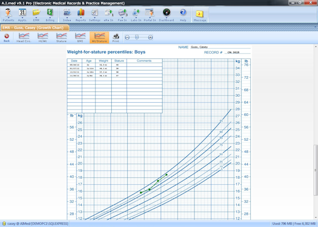Image resolution: width=318 pixels, height=227 pixels.
Task: Click the vertical scrollbar thumb
Action: (x=315, y=170)
